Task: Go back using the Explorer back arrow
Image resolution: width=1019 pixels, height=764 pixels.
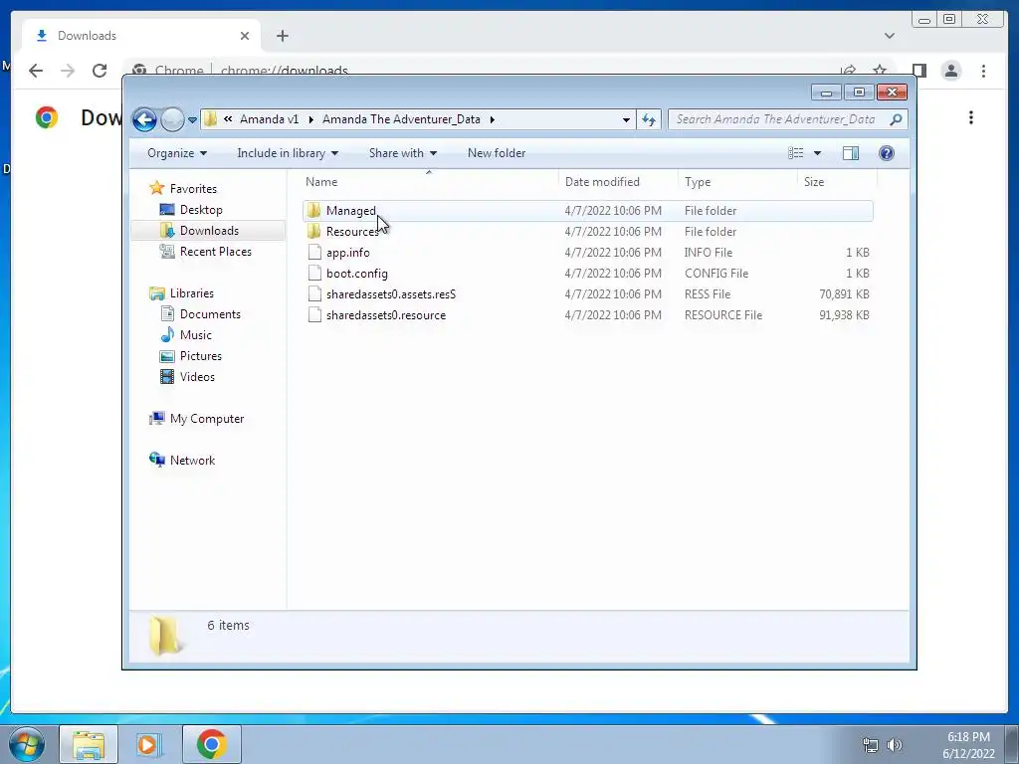Action: pyautogui.click(x=144, y=119)
